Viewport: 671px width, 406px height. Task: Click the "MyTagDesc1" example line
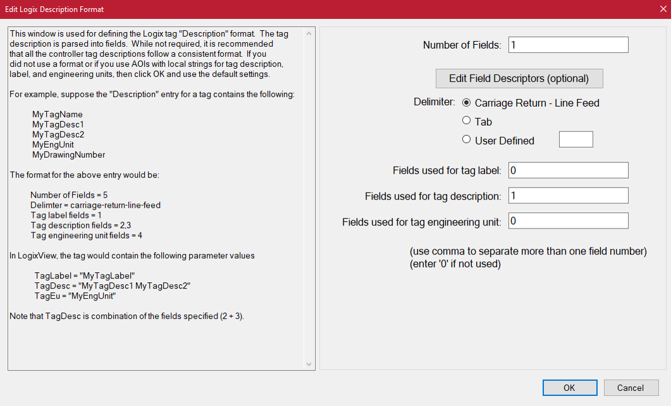tap(58, 124)
